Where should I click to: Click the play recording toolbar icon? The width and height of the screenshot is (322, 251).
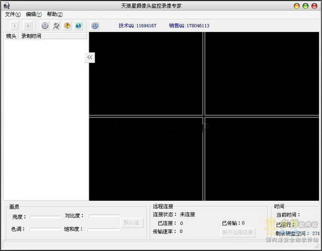15,26
